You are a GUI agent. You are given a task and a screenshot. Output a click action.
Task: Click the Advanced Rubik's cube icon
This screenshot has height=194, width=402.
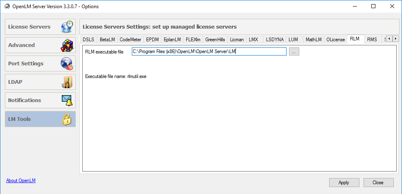(x=67, y=45)
